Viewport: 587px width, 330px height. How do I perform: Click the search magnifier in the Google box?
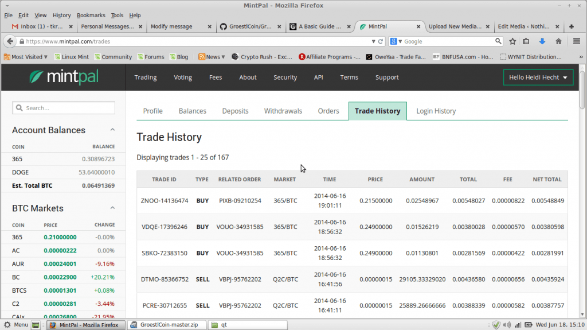click(498, 41)
